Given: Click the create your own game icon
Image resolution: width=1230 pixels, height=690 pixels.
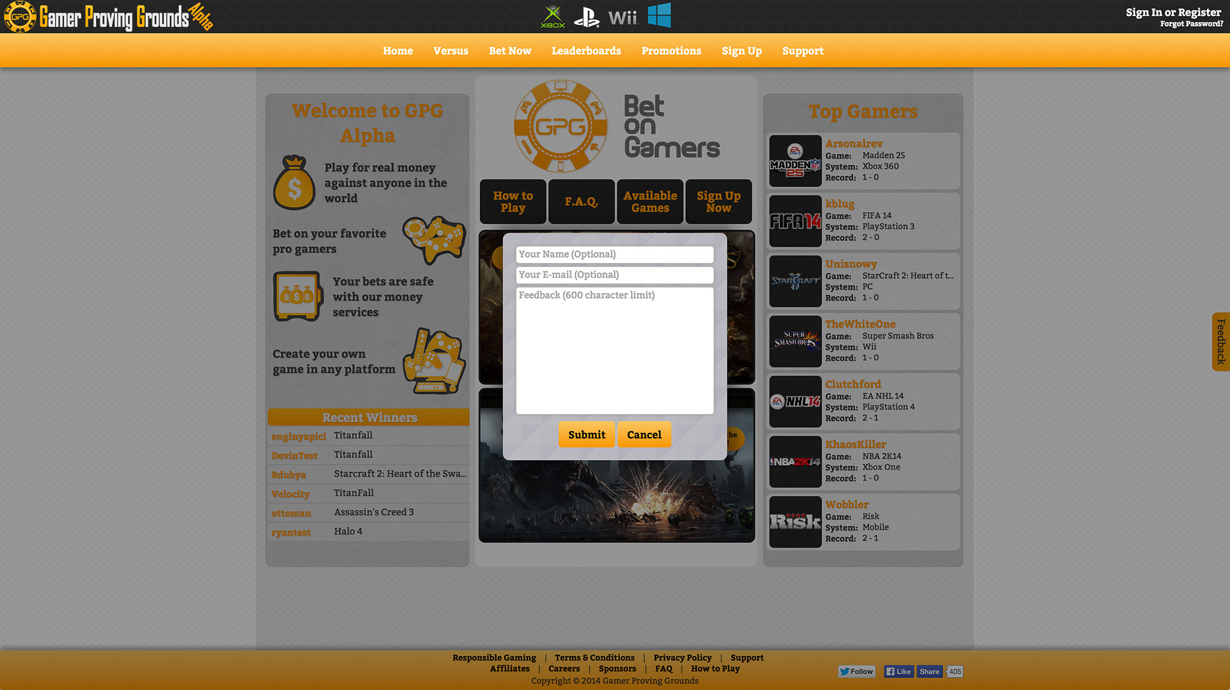Looking at the screenshot, I should pos(434,361).
